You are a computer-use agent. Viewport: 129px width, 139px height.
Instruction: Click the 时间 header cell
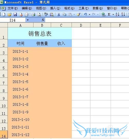[x=20, y=43]
